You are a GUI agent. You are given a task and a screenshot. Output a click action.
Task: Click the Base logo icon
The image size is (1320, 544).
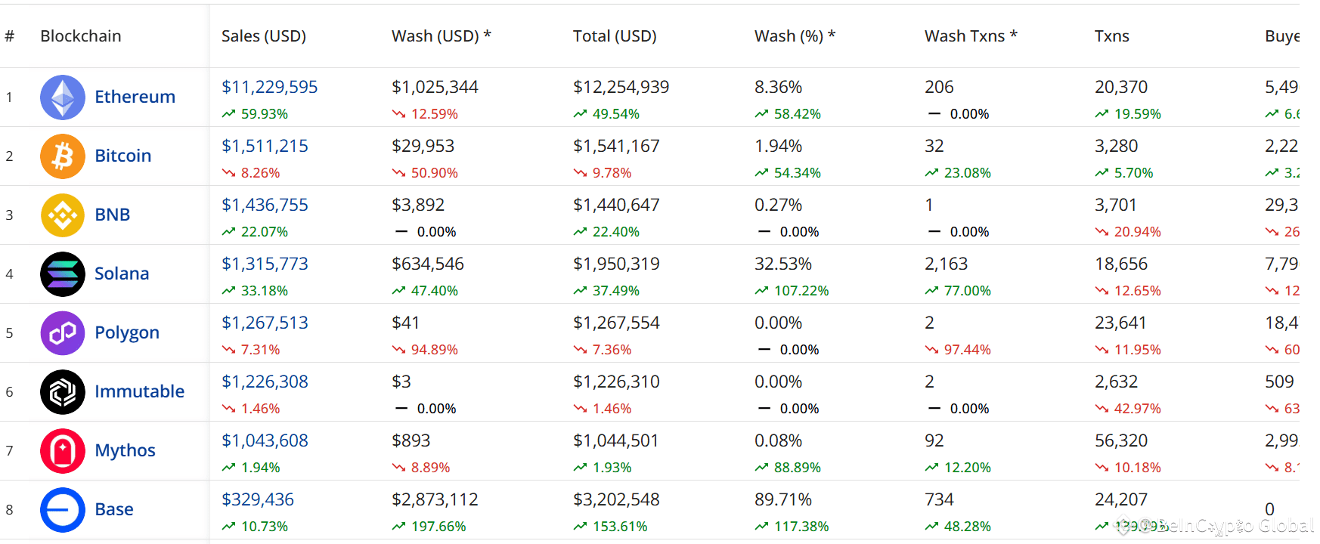63,510
